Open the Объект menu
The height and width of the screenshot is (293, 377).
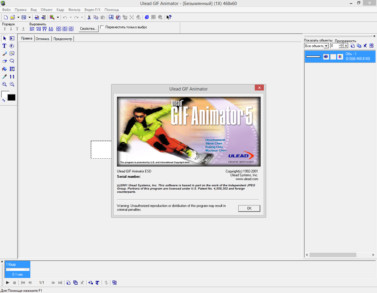47,10
